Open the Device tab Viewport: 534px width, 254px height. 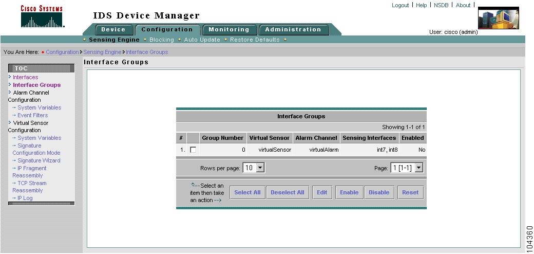pos(113,30)
